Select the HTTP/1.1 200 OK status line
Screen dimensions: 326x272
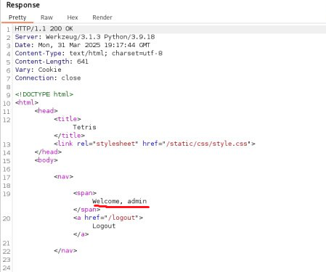[x=44, y=28]
